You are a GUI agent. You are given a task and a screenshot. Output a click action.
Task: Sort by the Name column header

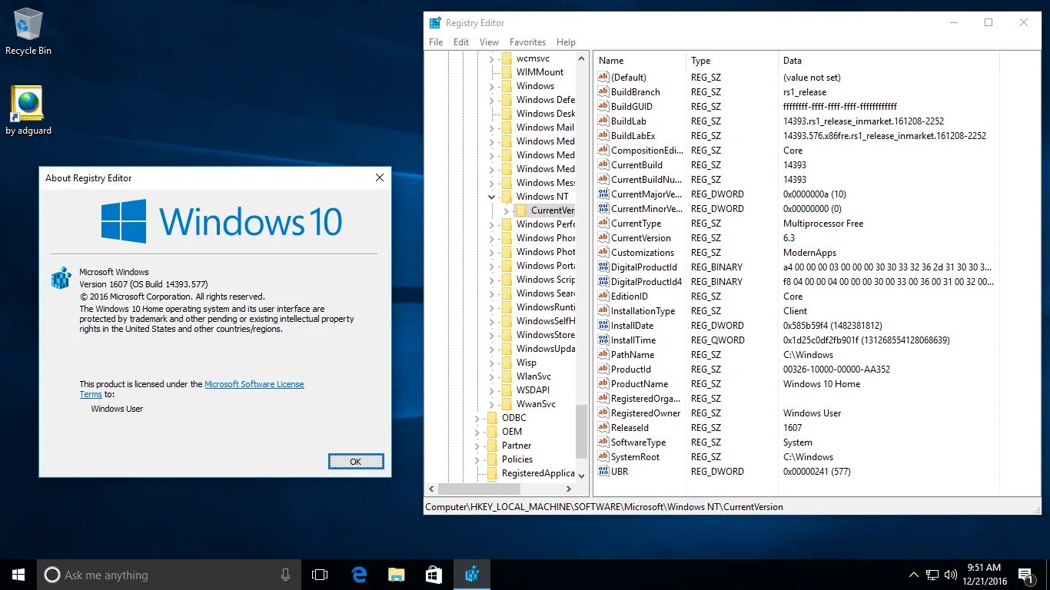point(640,61)
